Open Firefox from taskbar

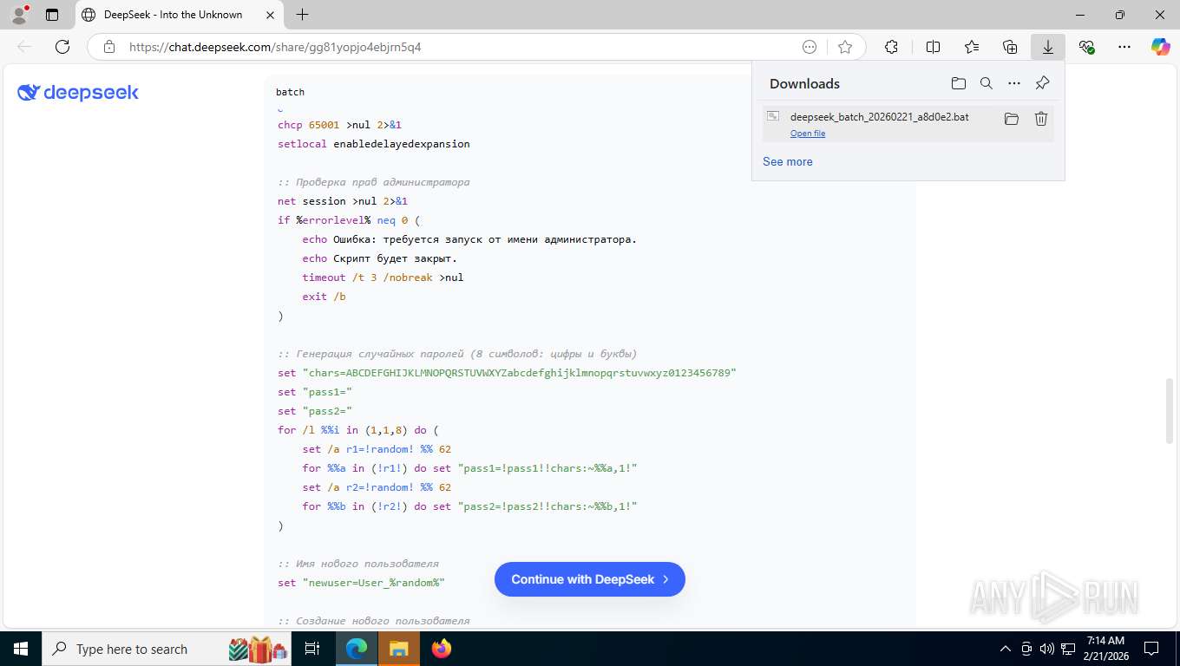pyautogui.click(x=442, y=649)
